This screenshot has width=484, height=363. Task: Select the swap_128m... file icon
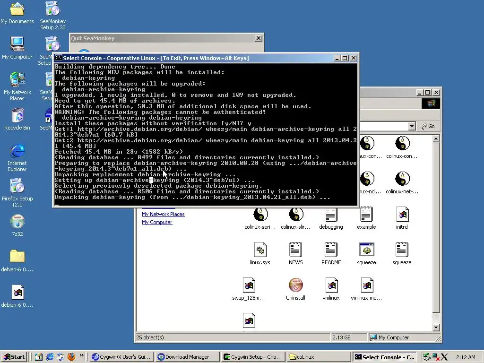[x=249, y=290]
